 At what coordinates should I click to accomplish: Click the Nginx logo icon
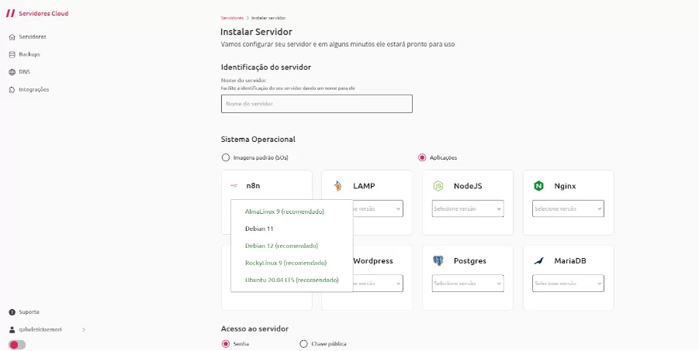pyautogui.click(x=538, y=186)
